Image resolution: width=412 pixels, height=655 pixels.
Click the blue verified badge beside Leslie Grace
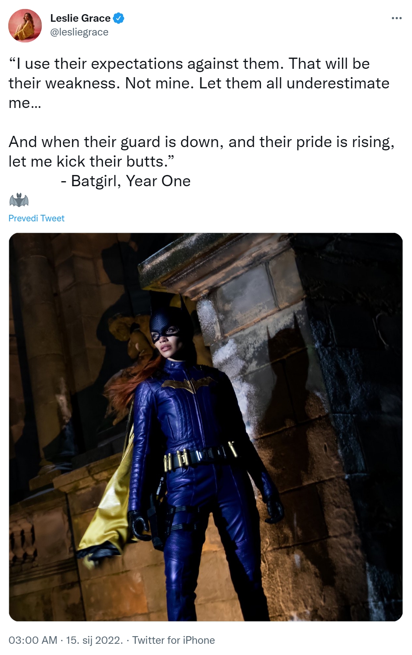pyautogui.click(x=119, y=18)
